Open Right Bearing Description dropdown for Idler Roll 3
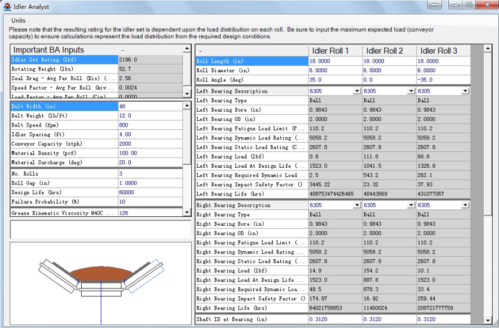The image size is (499, 328). click(x=465, y=205)
